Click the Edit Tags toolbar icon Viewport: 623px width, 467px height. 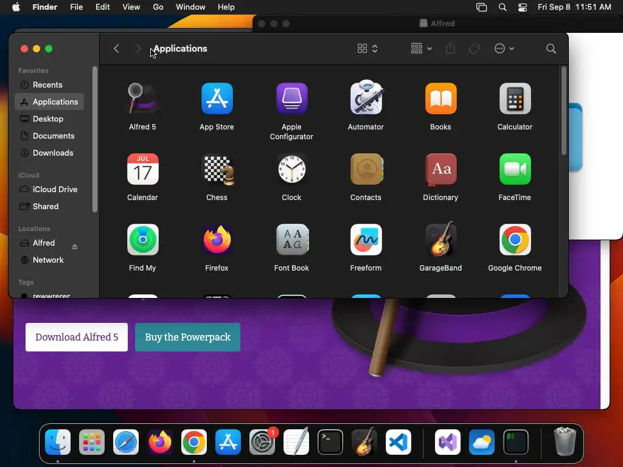474,49
